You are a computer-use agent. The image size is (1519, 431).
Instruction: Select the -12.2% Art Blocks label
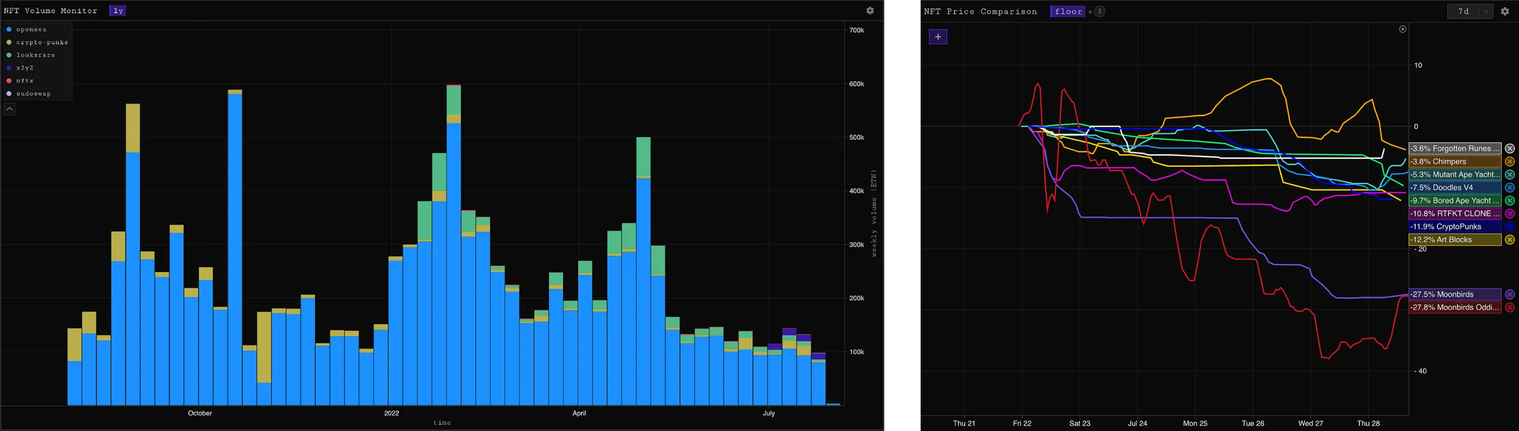coord(1455,239)
